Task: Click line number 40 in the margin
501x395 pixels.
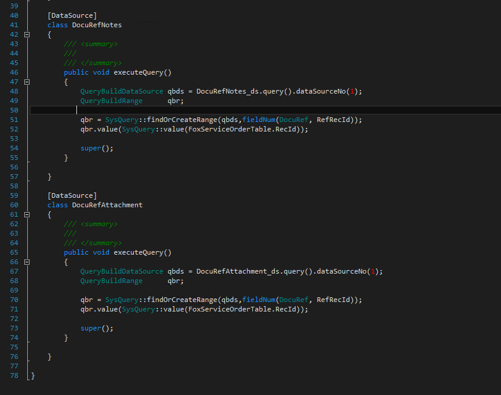Action: 14,15
